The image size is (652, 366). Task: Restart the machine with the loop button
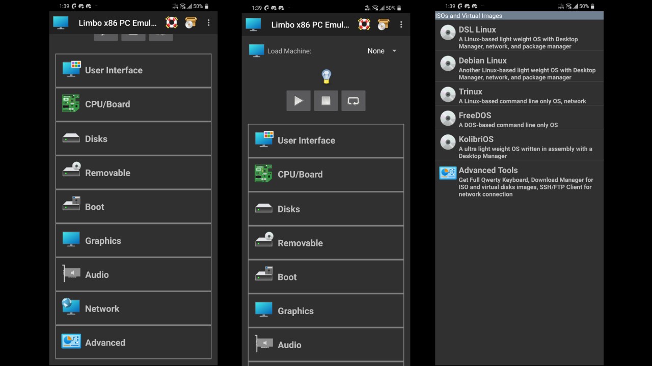[x=354, y=101]
